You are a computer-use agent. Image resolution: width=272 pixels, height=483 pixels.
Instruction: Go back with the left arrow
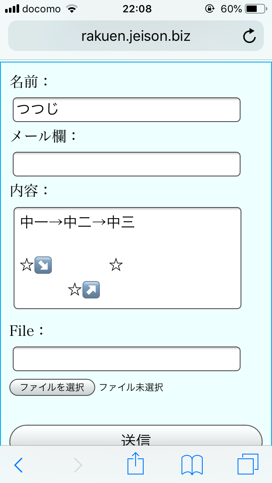[x=18, y=465]
